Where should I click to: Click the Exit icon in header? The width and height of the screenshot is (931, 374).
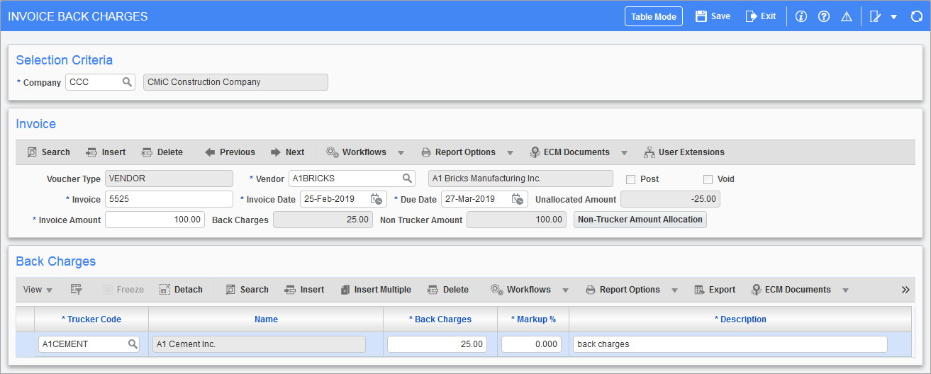coord(752,16)
